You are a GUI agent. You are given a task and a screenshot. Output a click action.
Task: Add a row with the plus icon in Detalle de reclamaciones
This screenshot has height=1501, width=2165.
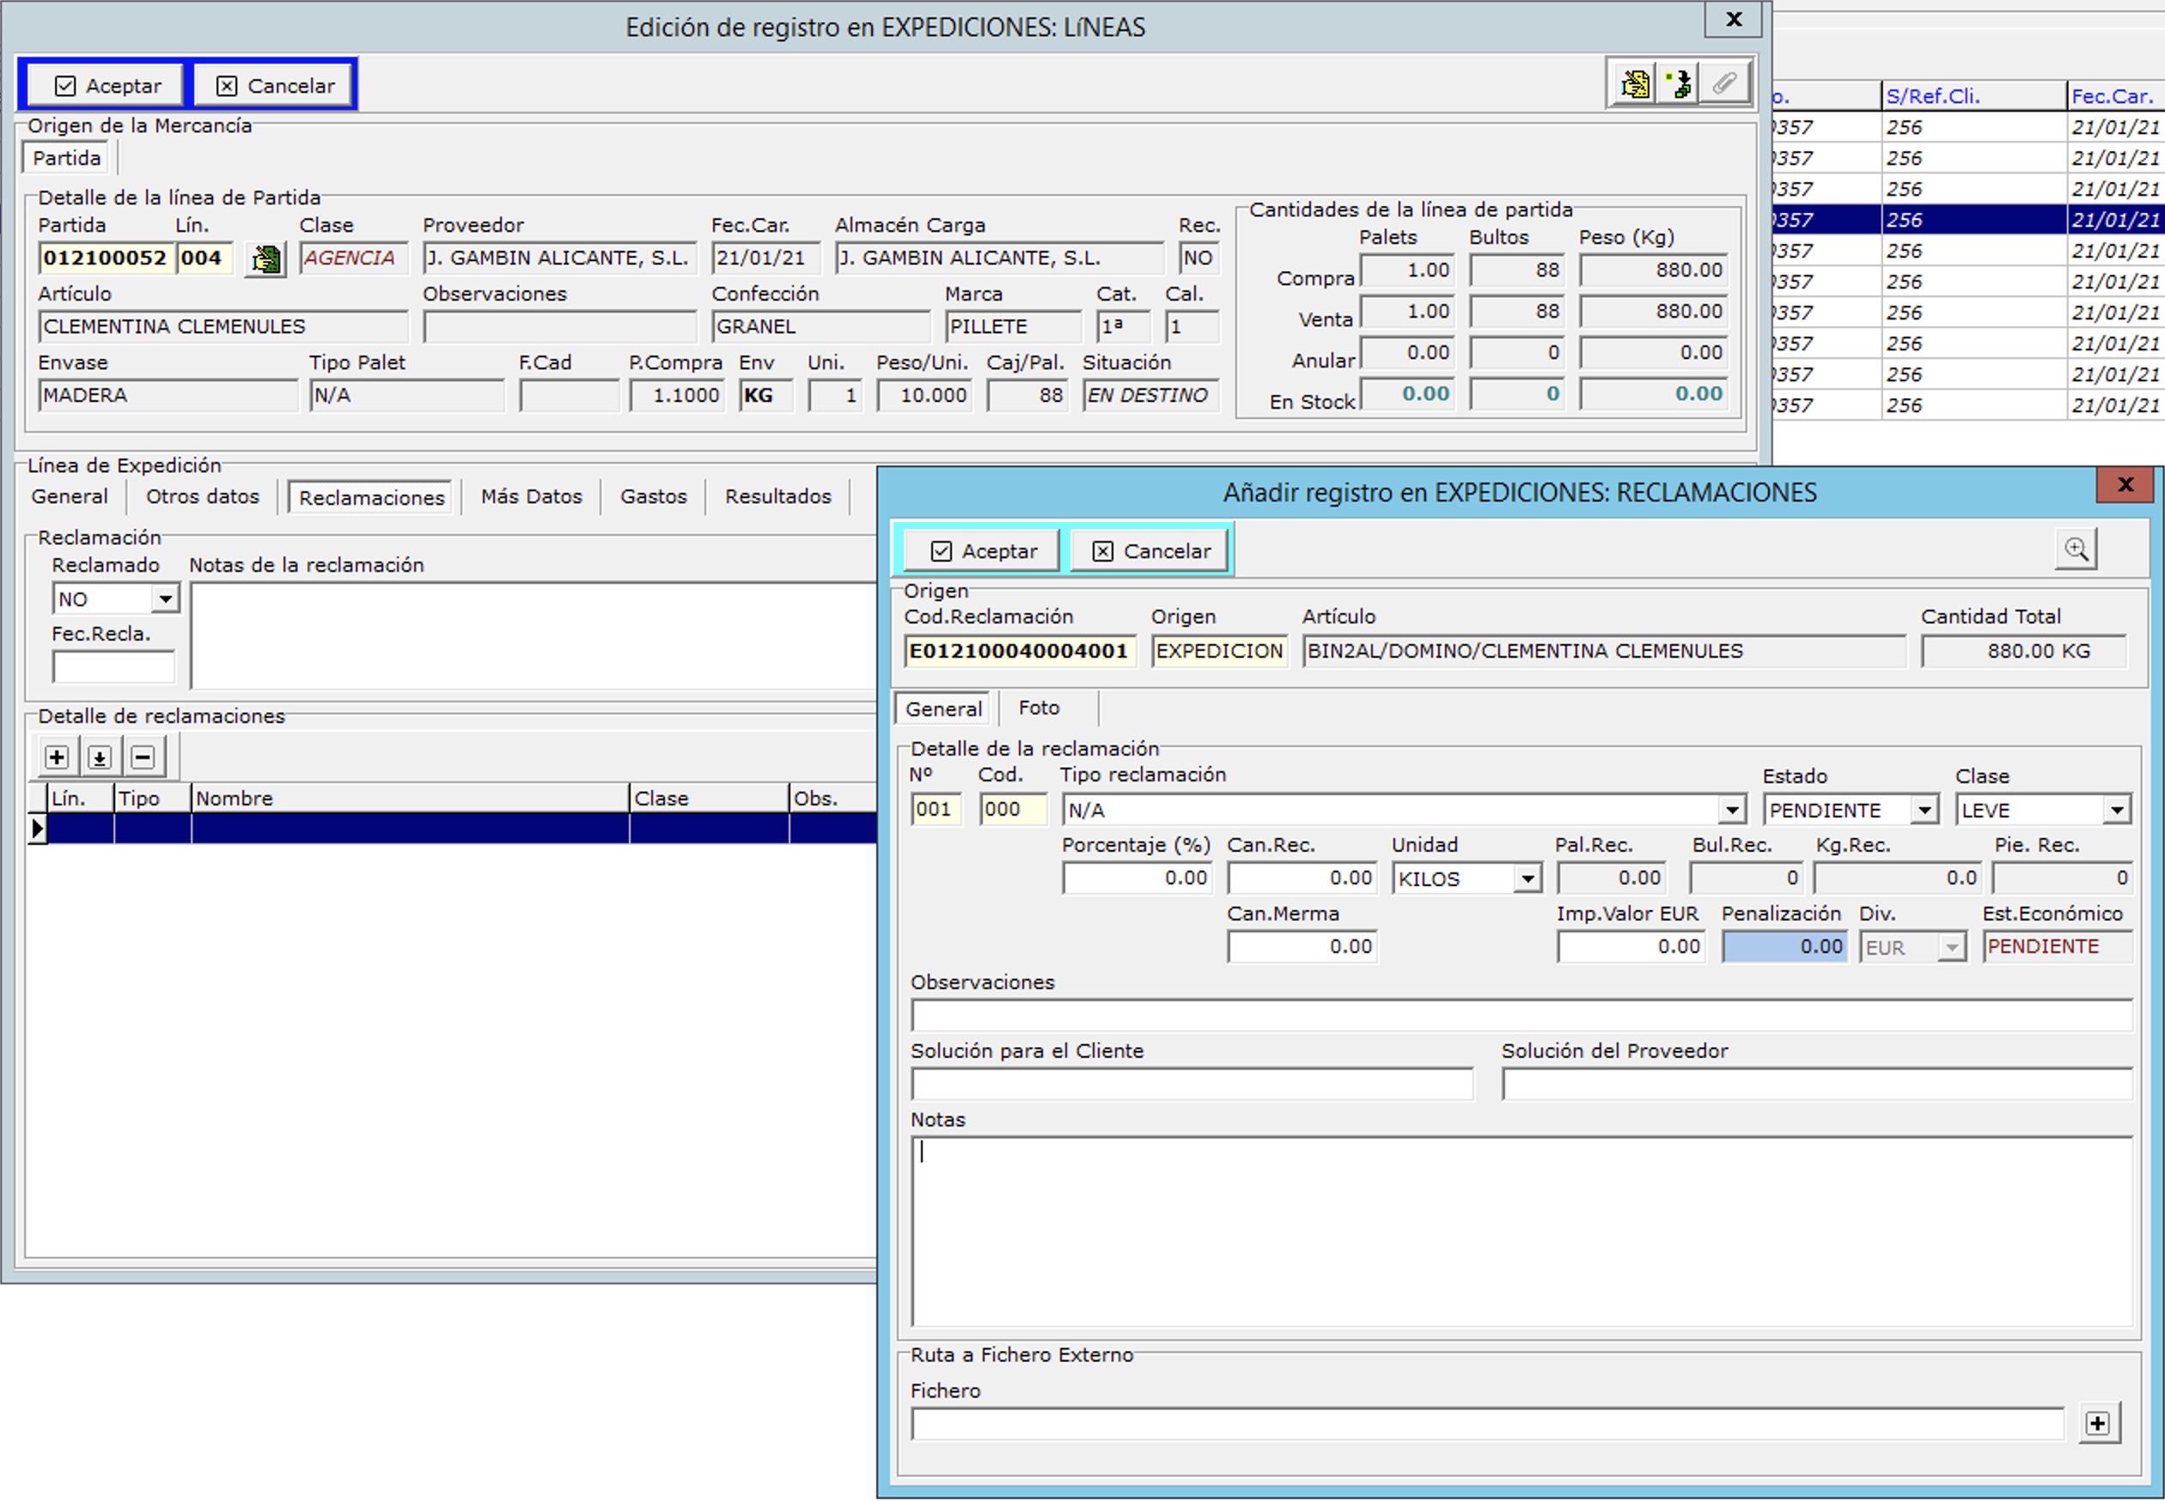[57, 757]
